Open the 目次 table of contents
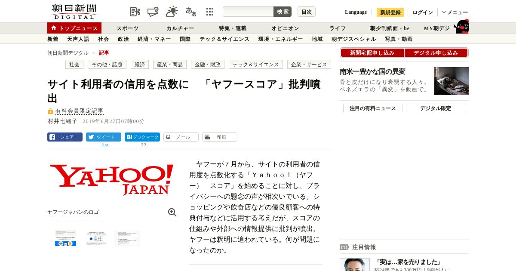The height and width of the screenshot is (271, 516). tap(307, 12)
